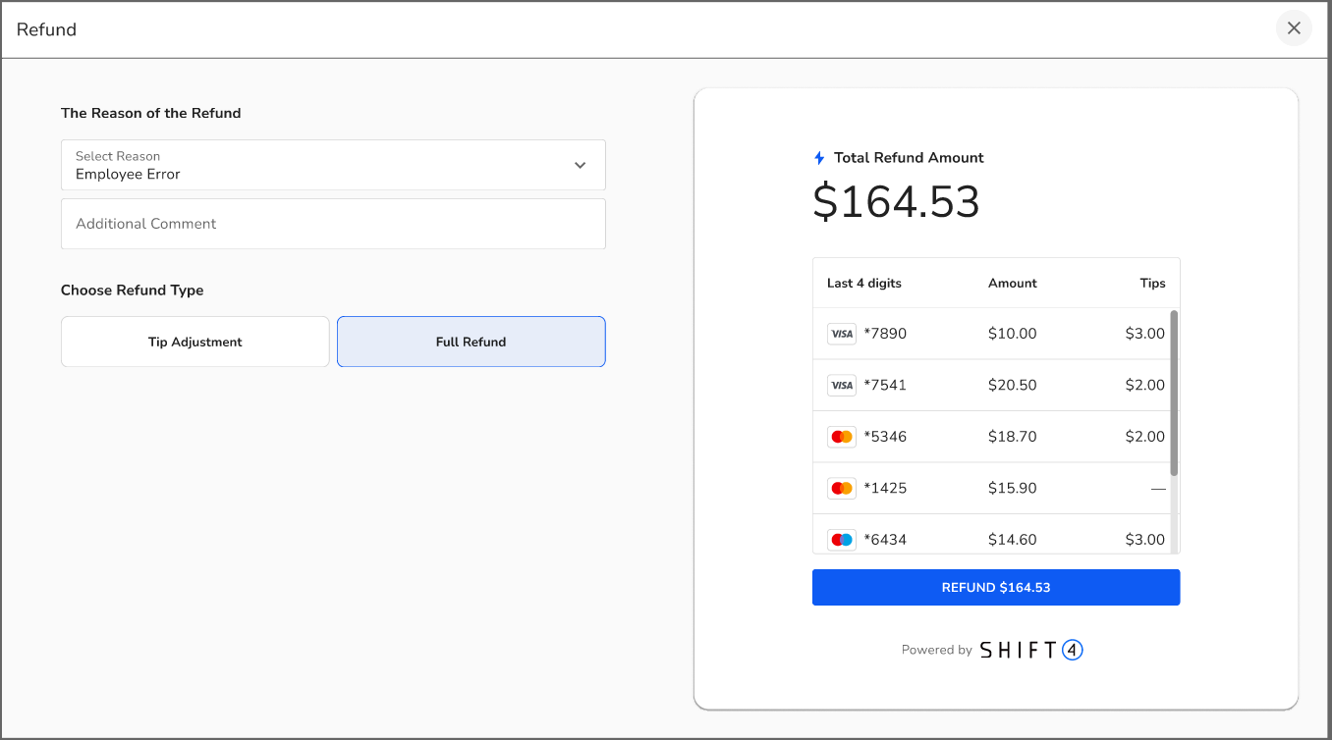1332x740 pixels.
Task: Select the Full Refund type
Action: pos(471,342)
